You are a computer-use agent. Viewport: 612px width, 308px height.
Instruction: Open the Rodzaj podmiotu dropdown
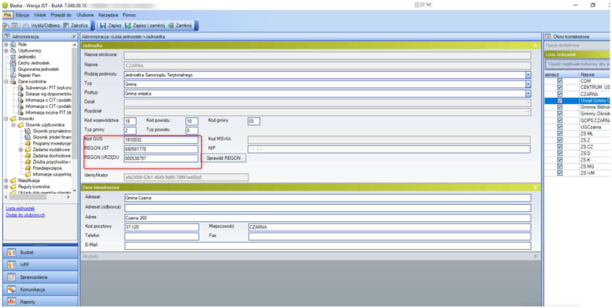pos(528,75)
